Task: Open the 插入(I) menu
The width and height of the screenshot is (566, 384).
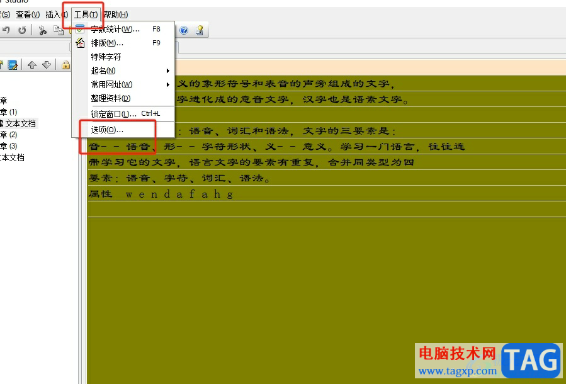Action: [56, 15]
